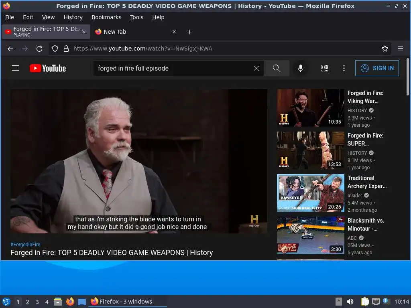411x308 pixels.
Task: Go to the YouTube home logo
Action: (48, 68)
